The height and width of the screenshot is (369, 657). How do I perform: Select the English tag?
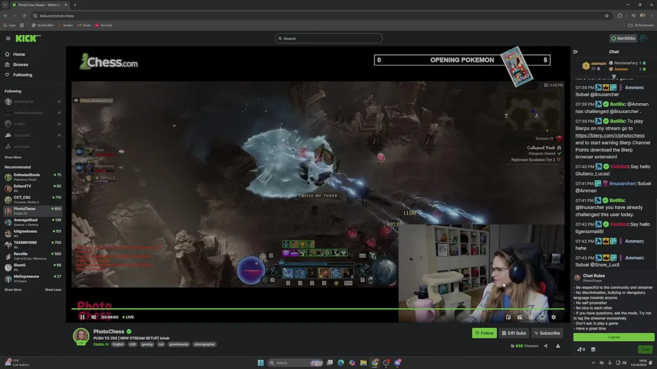[x=118, y=344]
